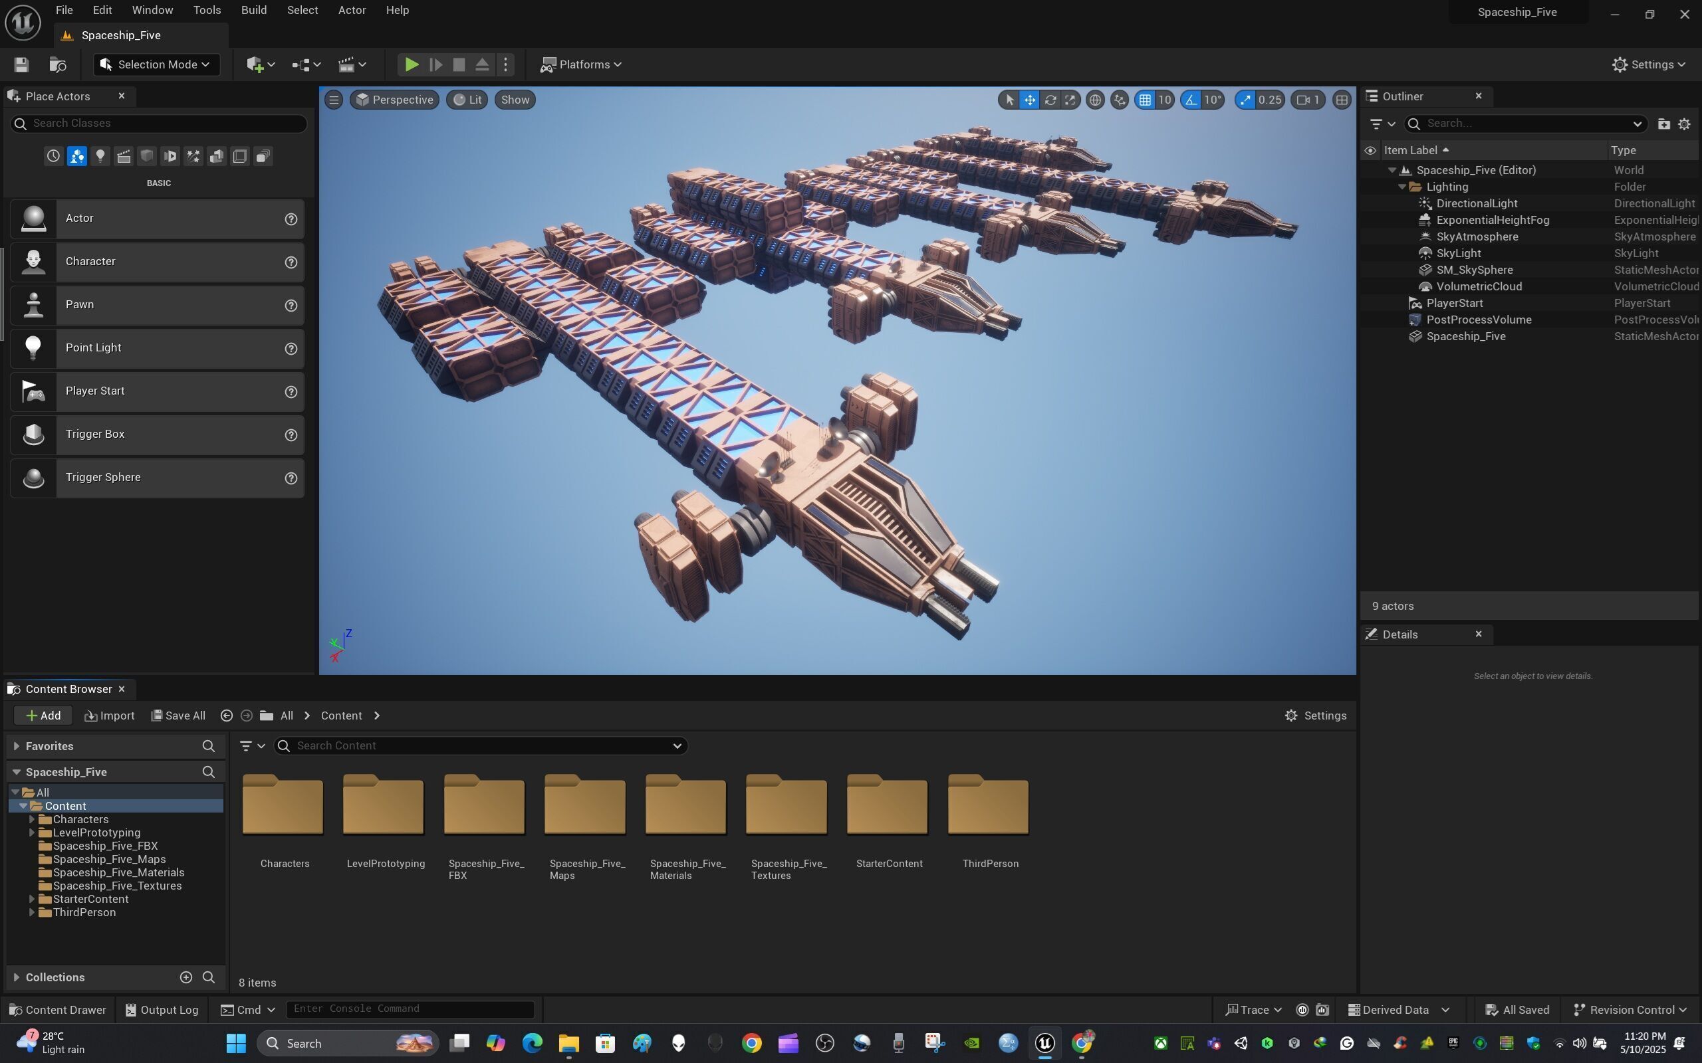The image size is (1702, 1063).
Task: Open the Actor menu
Action: click(x=352, y=11)
